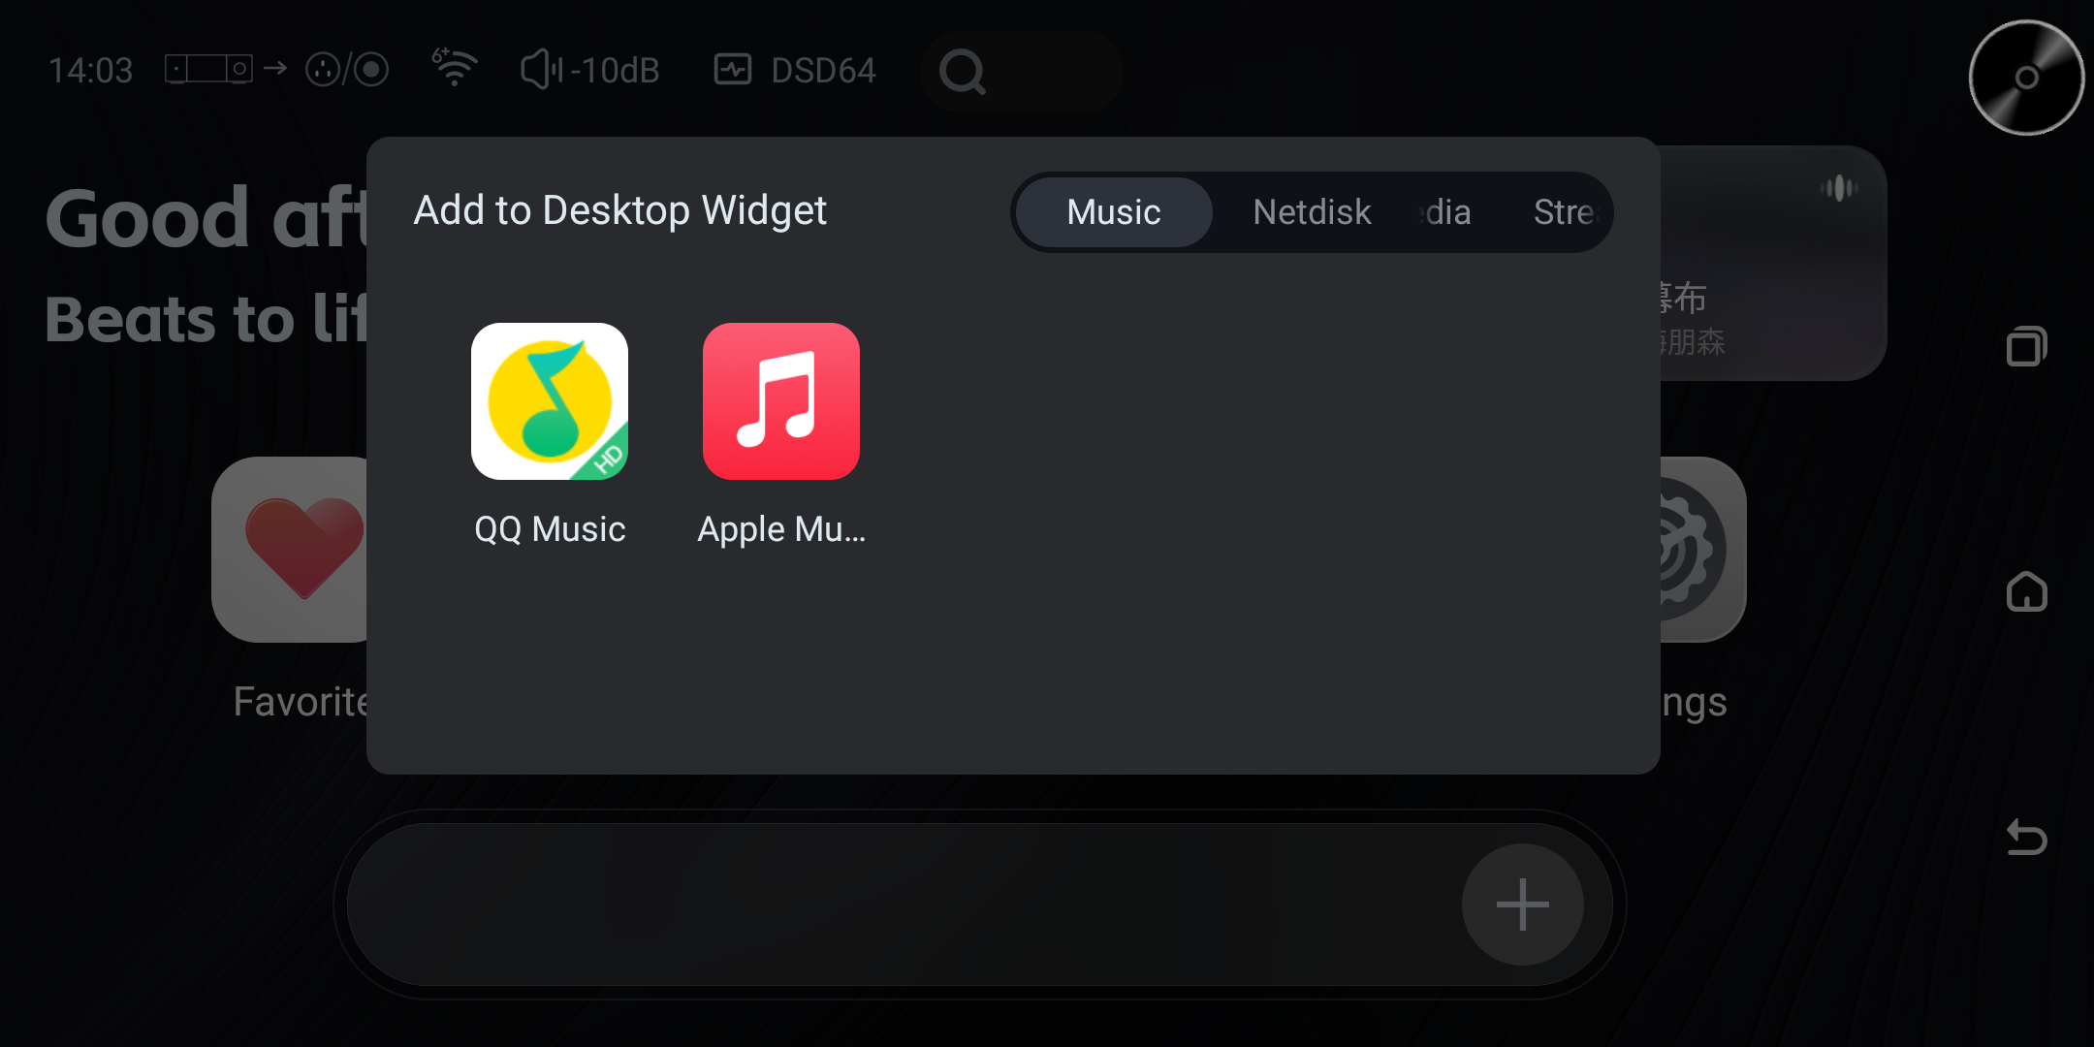Go back using the return arrow icon
Viewport: 2094px width, 1047px height.
pos(2026,838)
